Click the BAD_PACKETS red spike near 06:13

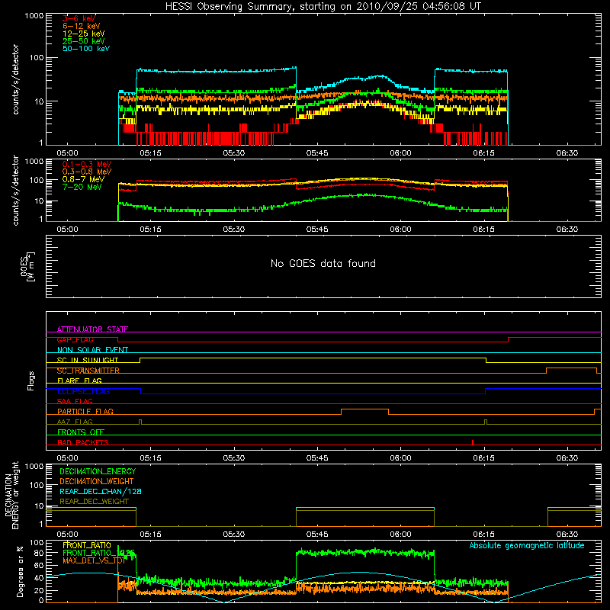point(472,442)
